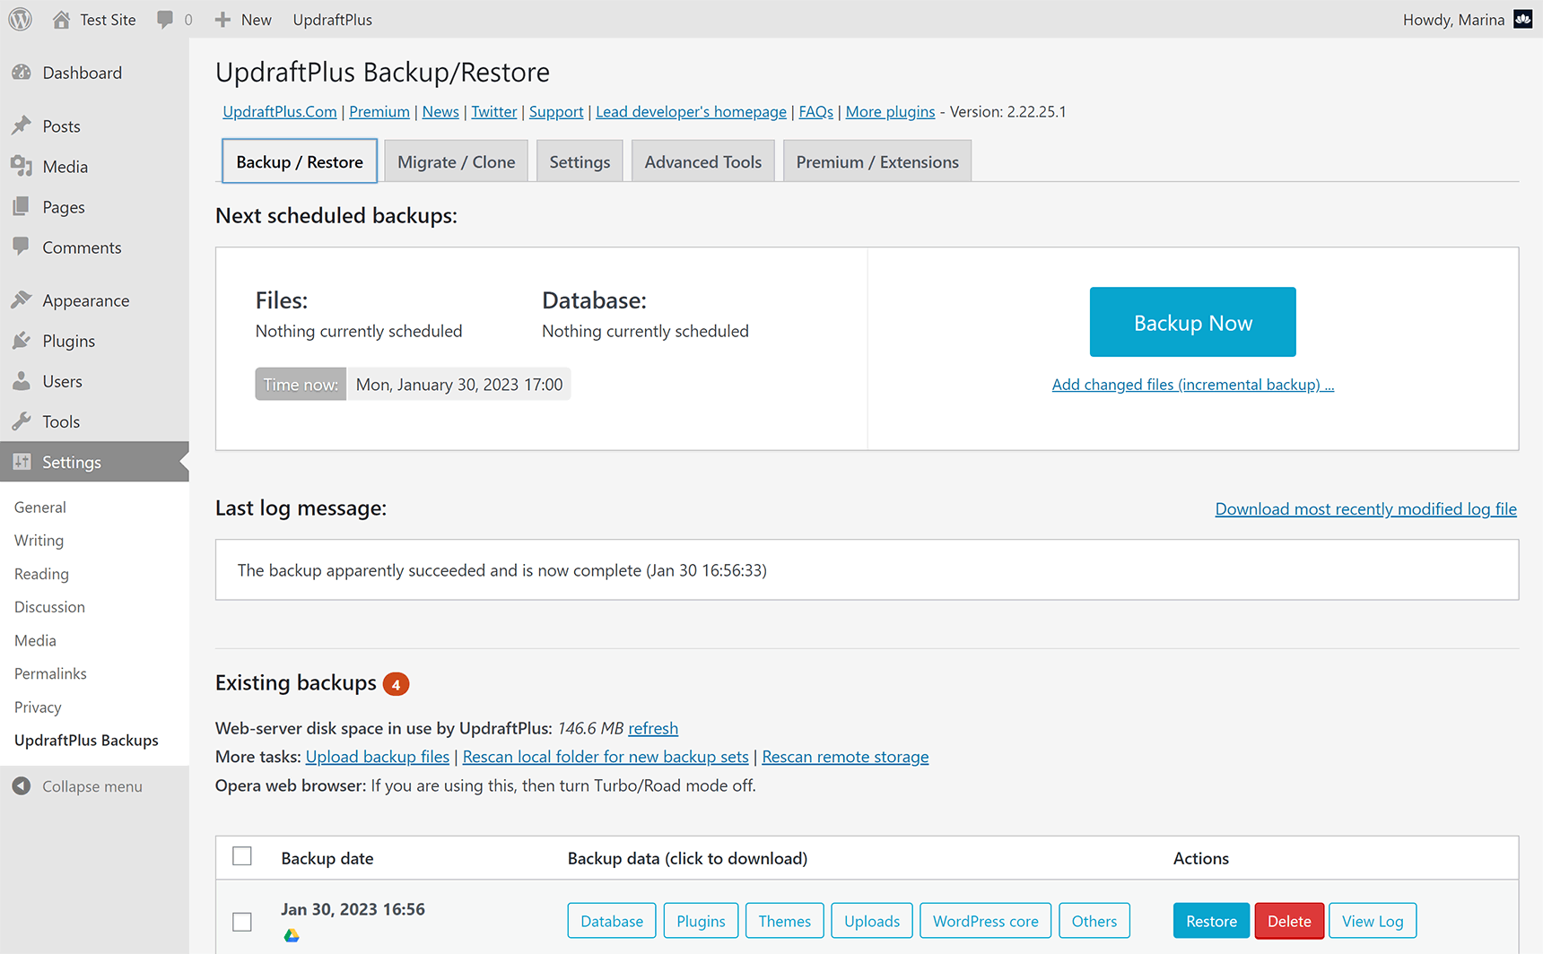Image resolution: width=1543 pixels, height=954 pixels.
Task: Open More plugins link
Action: [x=890, y=111]
